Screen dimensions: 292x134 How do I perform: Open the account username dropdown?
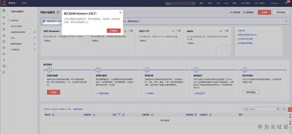(x=274, y=3)
